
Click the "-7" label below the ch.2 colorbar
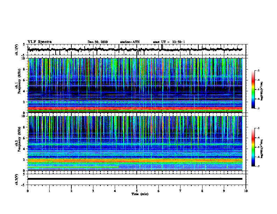(258, 166)
